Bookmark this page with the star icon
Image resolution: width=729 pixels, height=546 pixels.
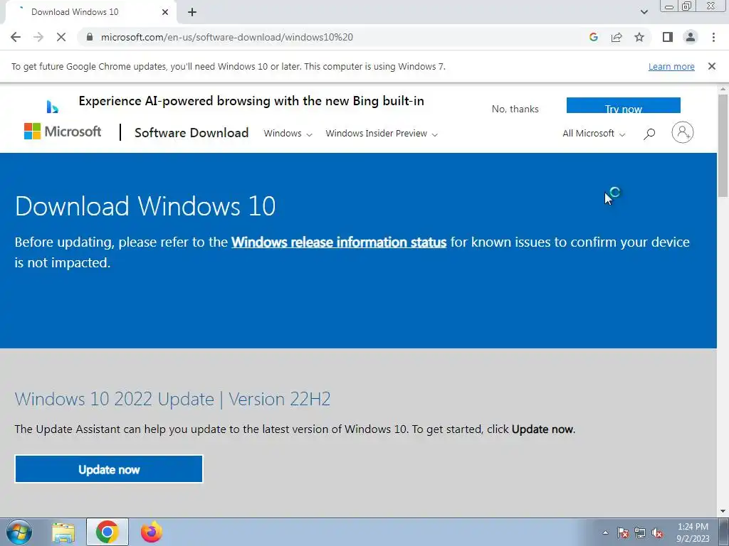pos(639,37)
